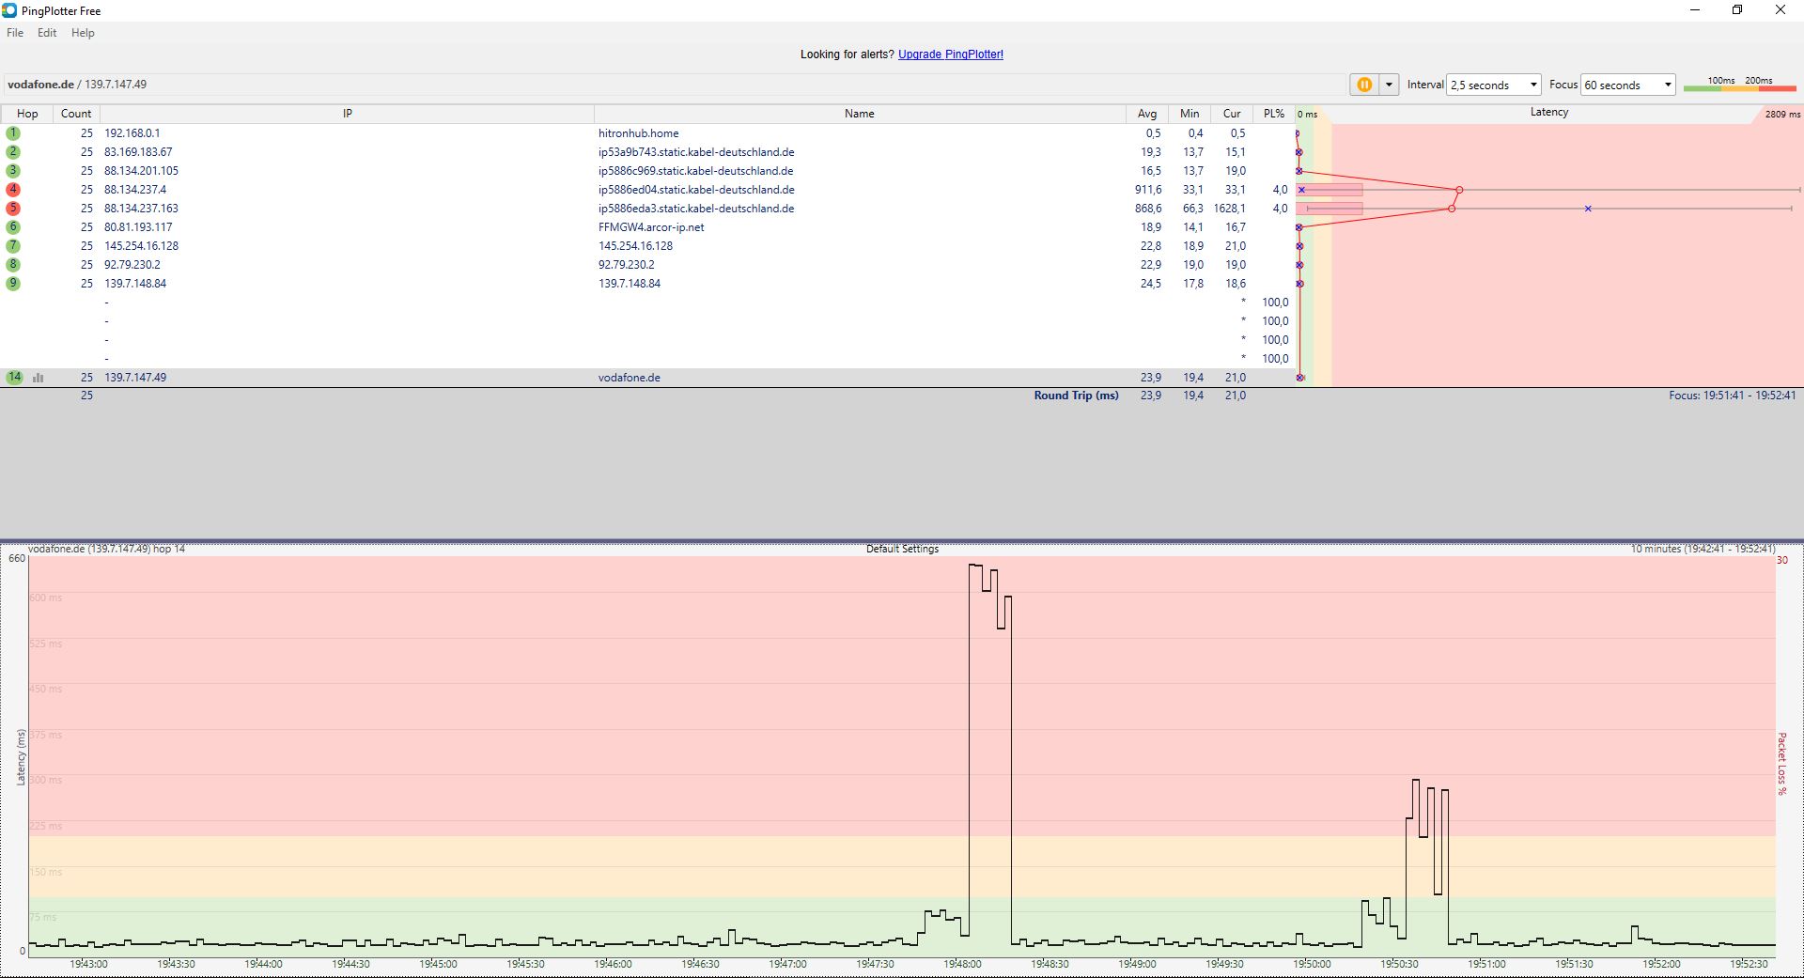Click the Avg column header

point(1147,114)
